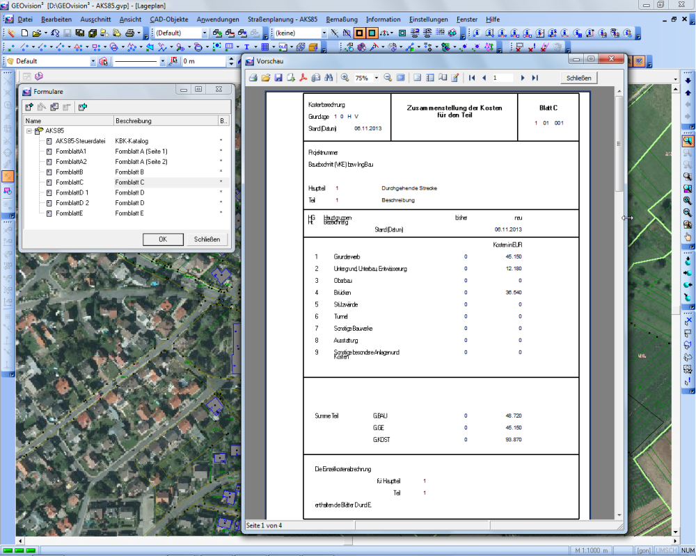Click the Name column header in Formulare
Viewport: 696px width, 556px height.
68,121
